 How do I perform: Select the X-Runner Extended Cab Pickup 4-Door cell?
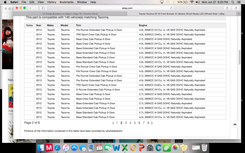pos(106,90)
